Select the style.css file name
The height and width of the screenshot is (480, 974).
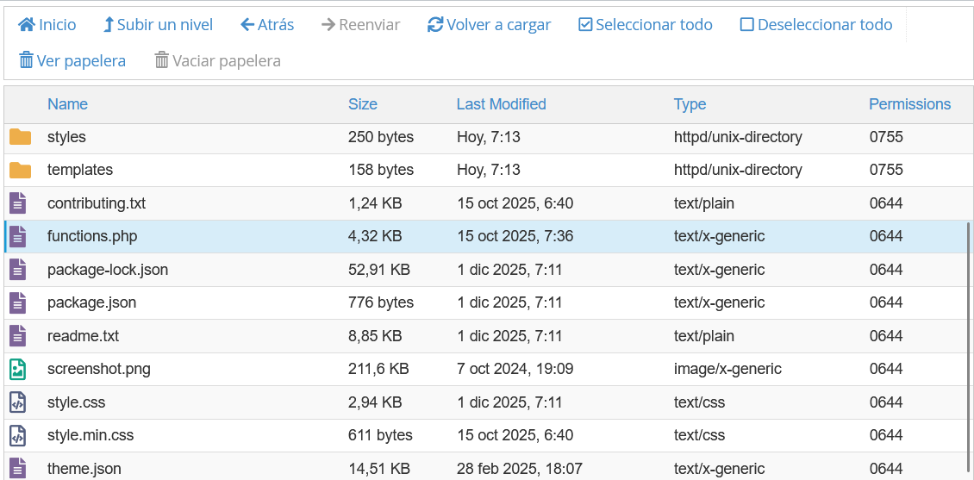click(x=77, y=402)
